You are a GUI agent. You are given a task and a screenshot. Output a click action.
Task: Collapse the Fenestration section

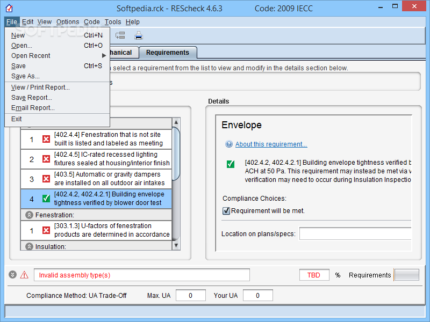[x=29, y=215]
